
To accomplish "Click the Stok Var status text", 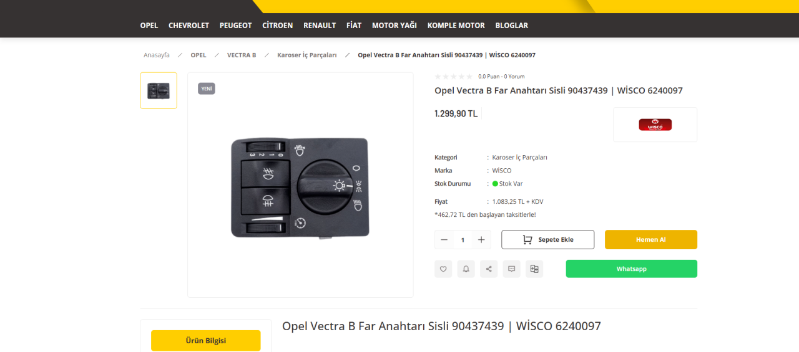I will [x=511, y=184].
